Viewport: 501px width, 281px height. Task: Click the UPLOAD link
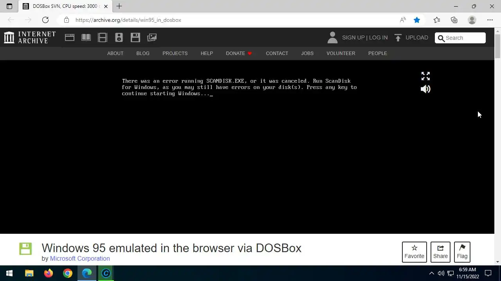(417, 37)
